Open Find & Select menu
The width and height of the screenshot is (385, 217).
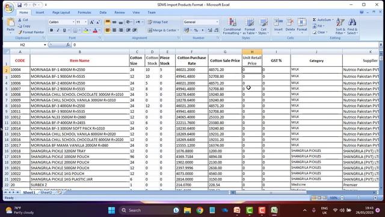(x=353, y=27)
